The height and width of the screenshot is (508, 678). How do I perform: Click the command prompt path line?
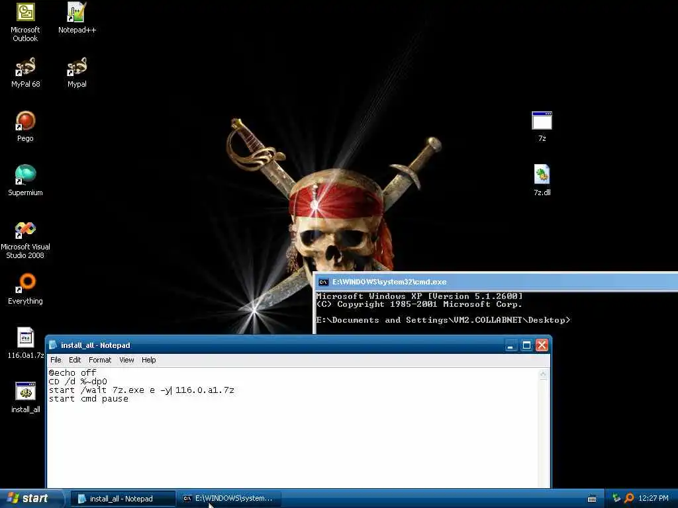click(443, 320)
